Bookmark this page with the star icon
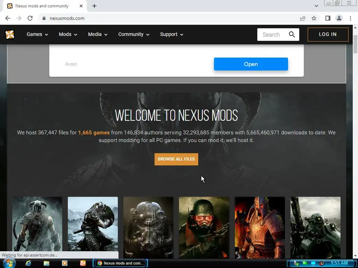The image size is (358, 268). pos(314,18)
